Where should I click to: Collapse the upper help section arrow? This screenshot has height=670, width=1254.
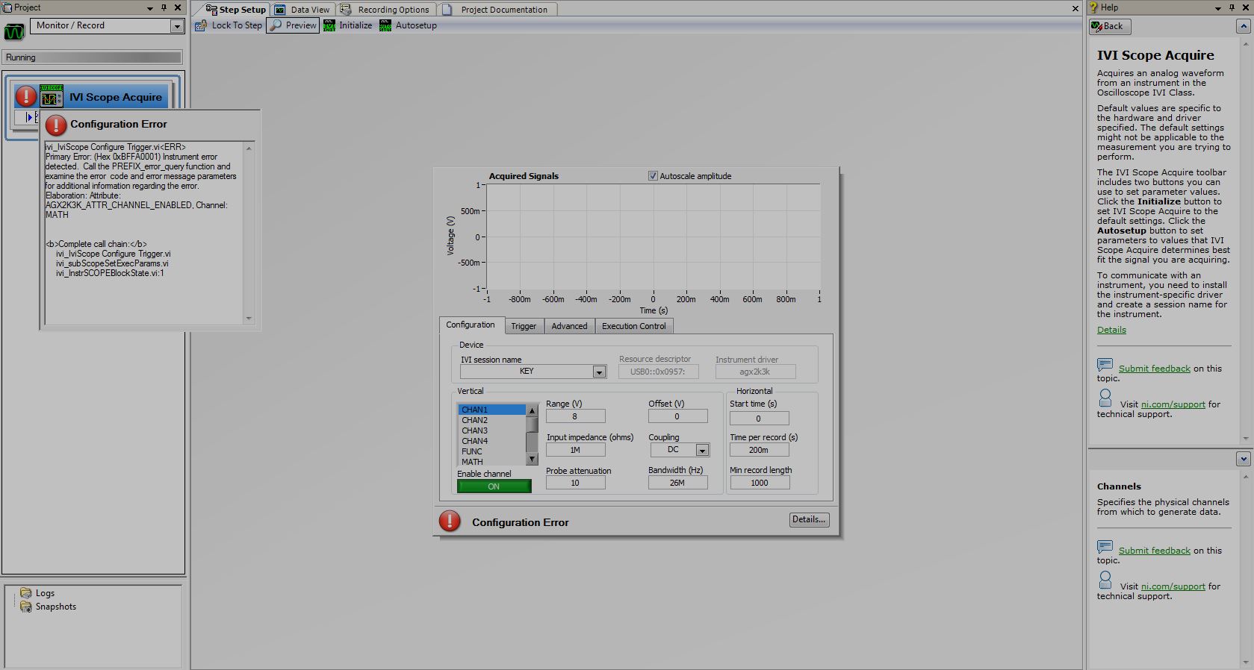pyautogui.click(x=1244, y=26)
